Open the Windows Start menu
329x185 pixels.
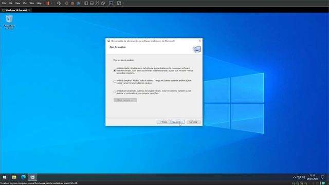tap(5, 177)
